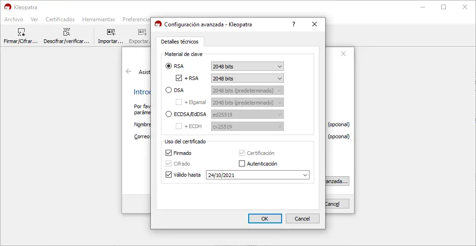
Task: Open the +RSA subkey size dropdown
Action: click(247, 78)
